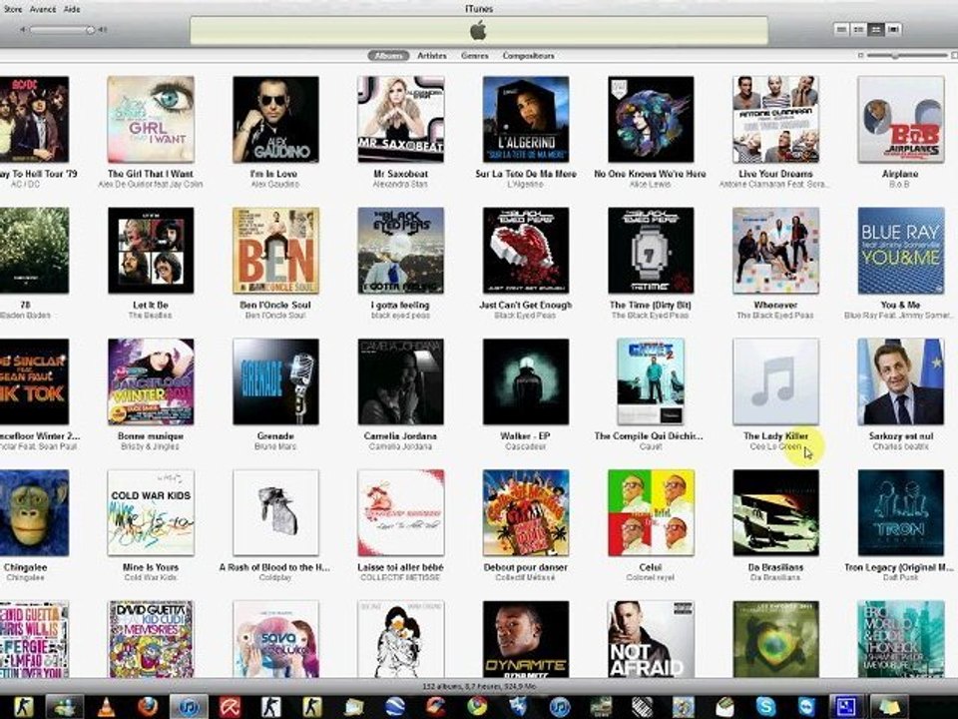Viewport: 958px width, 719px height.
Task: Select Beatles Let It Be album
Action: (x=151, y=250)
